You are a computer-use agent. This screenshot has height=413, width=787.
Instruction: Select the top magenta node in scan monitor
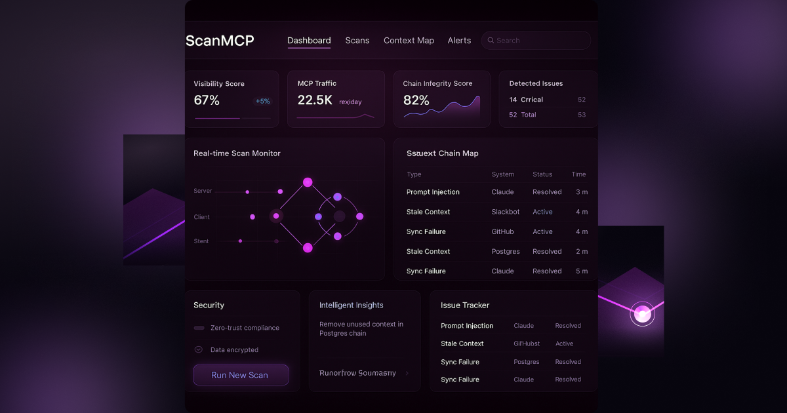[308, 182]
